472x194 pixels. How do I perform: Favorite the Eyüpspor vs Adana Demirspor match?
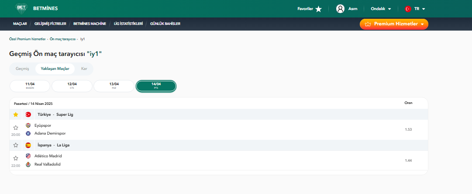[16, 128]
